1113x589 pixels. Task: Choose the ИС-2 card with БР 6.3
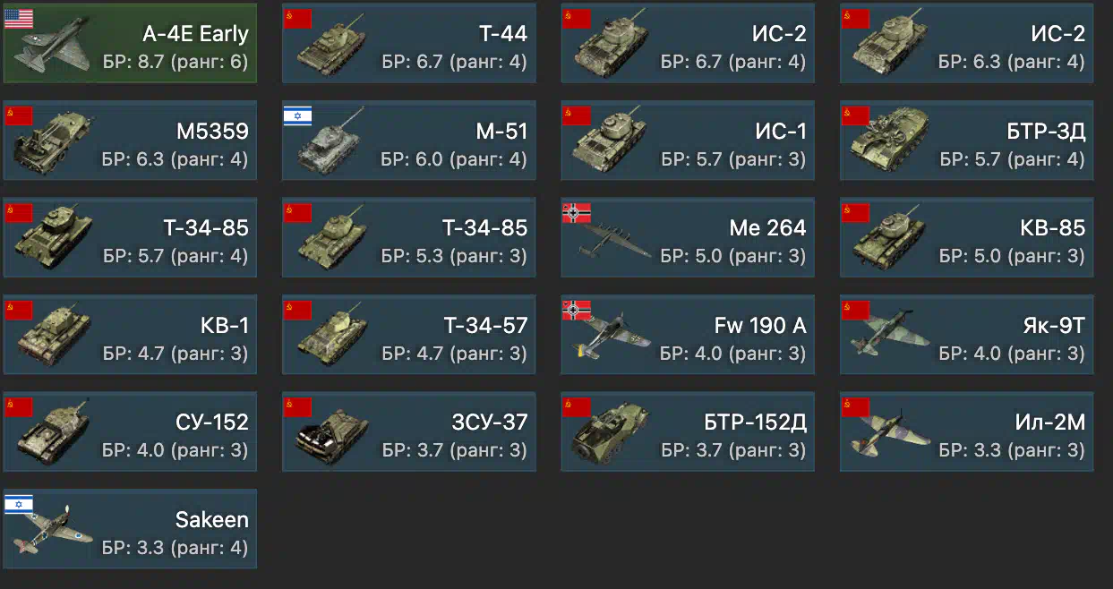pyautogui.click(x=966, y=43)
